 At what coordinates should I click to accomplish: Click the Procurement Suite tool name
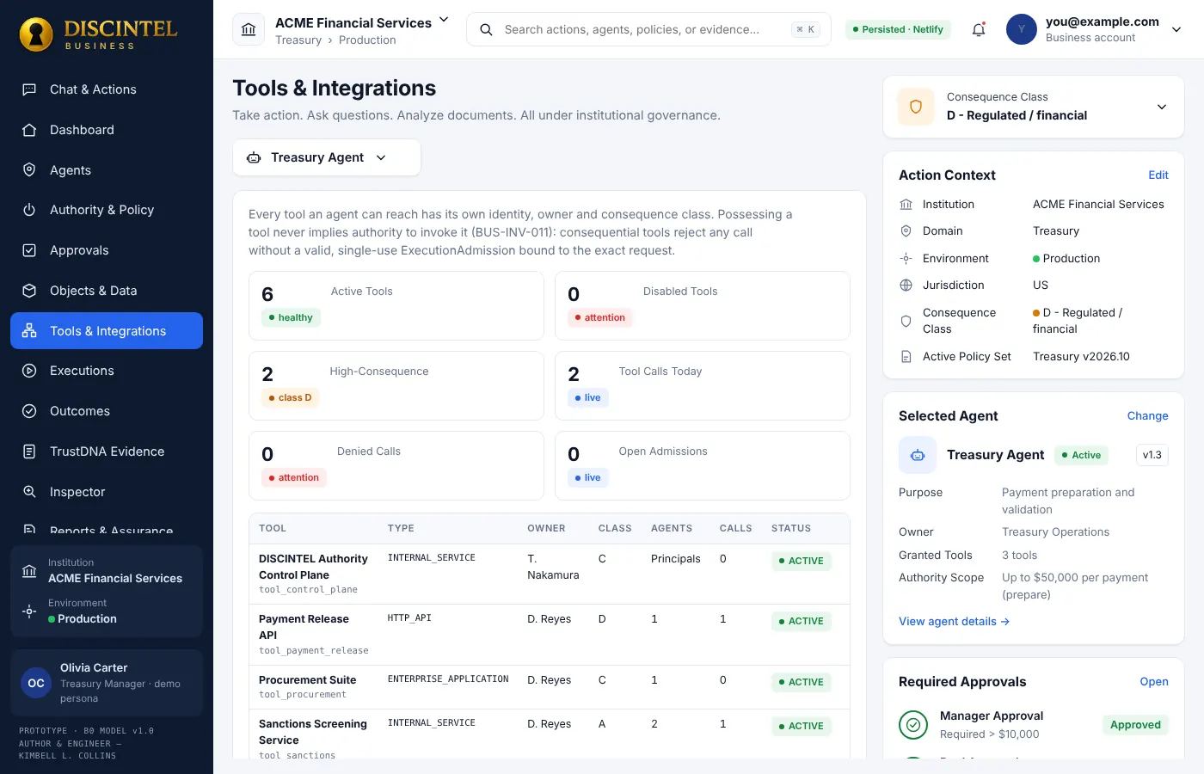(307, 680)
